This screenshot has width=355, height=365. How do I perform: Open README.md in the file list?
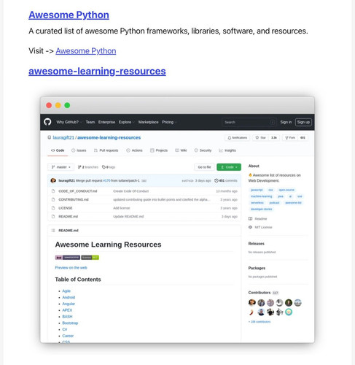pos(69,216)
